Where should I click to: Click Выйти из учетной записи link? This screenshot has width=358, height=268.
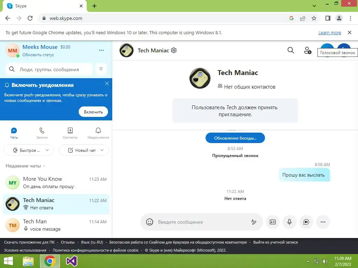point(275,242)
